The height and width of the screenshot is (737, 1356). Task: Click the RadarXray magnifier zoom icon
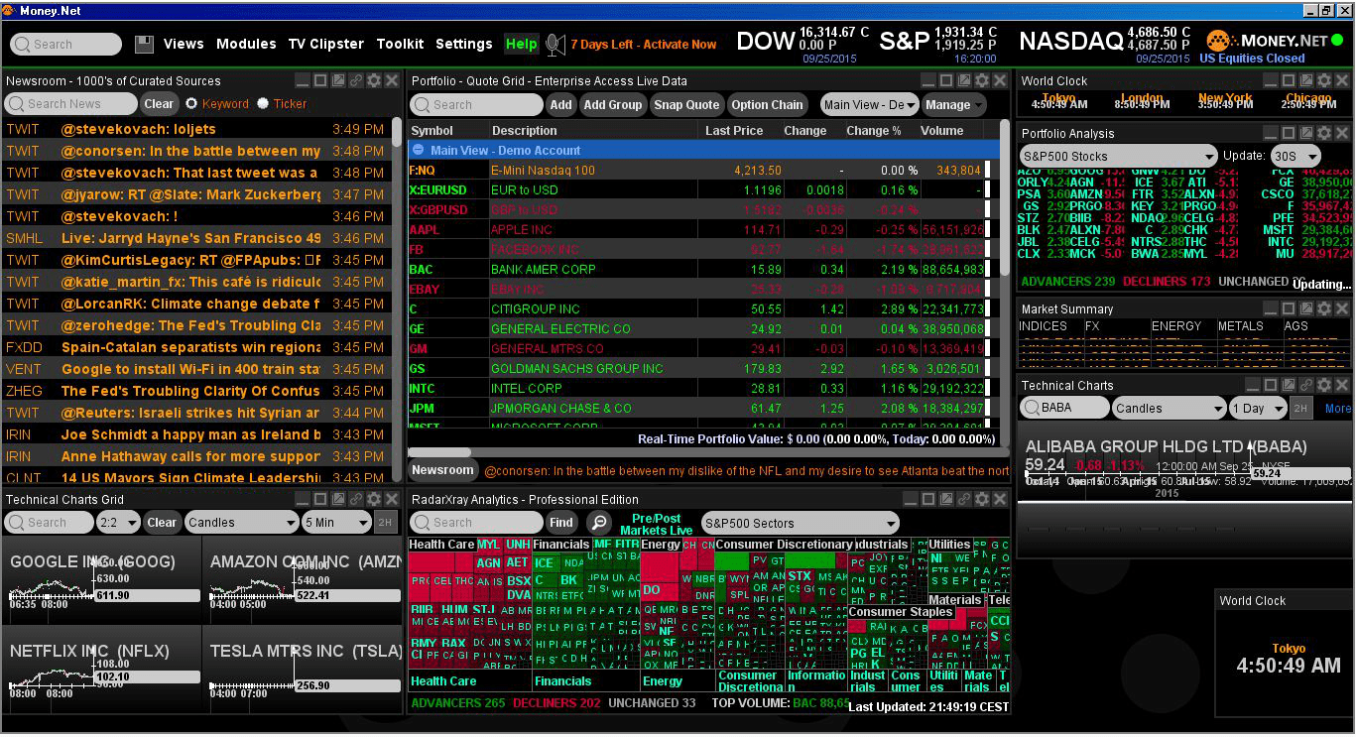coord(598,522)
